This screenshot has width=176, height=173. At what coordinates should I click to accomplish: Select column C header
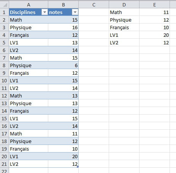click(x=94, y=5)
